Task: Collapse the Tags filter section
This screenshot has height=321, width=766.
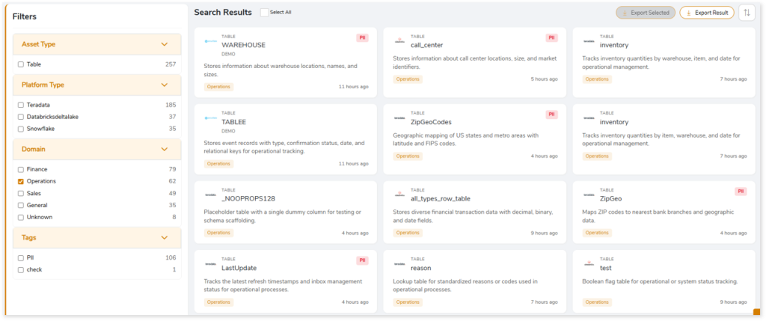Action: (165, 238)
